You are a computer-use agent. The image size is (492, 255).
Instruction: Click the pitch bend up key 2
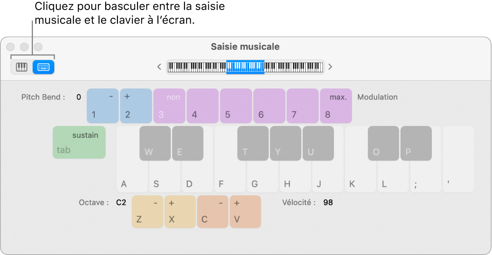[136, 105]
